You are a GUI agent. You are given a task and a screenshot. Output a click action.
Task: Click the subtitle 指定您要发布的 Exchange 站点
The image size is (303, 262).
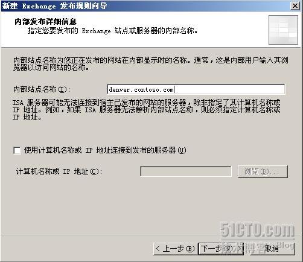112,31
